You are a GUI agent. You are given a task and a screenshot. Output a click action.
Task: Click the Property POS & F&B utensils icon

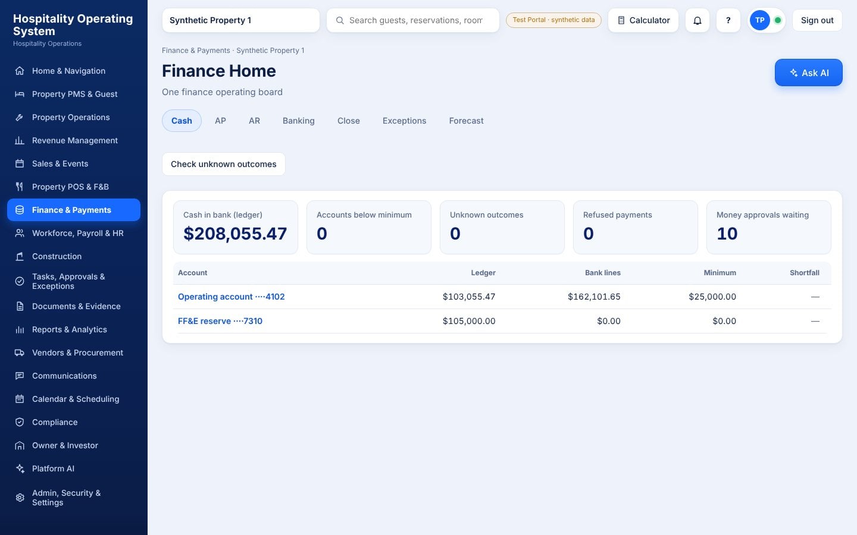pos(20,187)
